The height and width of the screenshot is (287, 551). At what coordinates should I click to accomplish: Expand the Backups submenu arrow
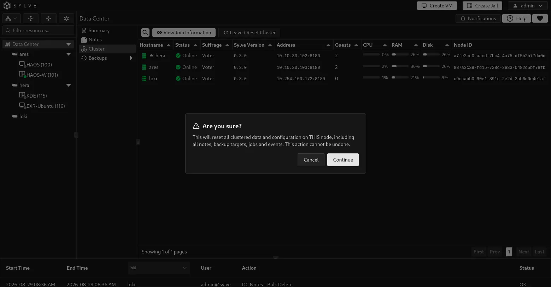tap(131, 58)
